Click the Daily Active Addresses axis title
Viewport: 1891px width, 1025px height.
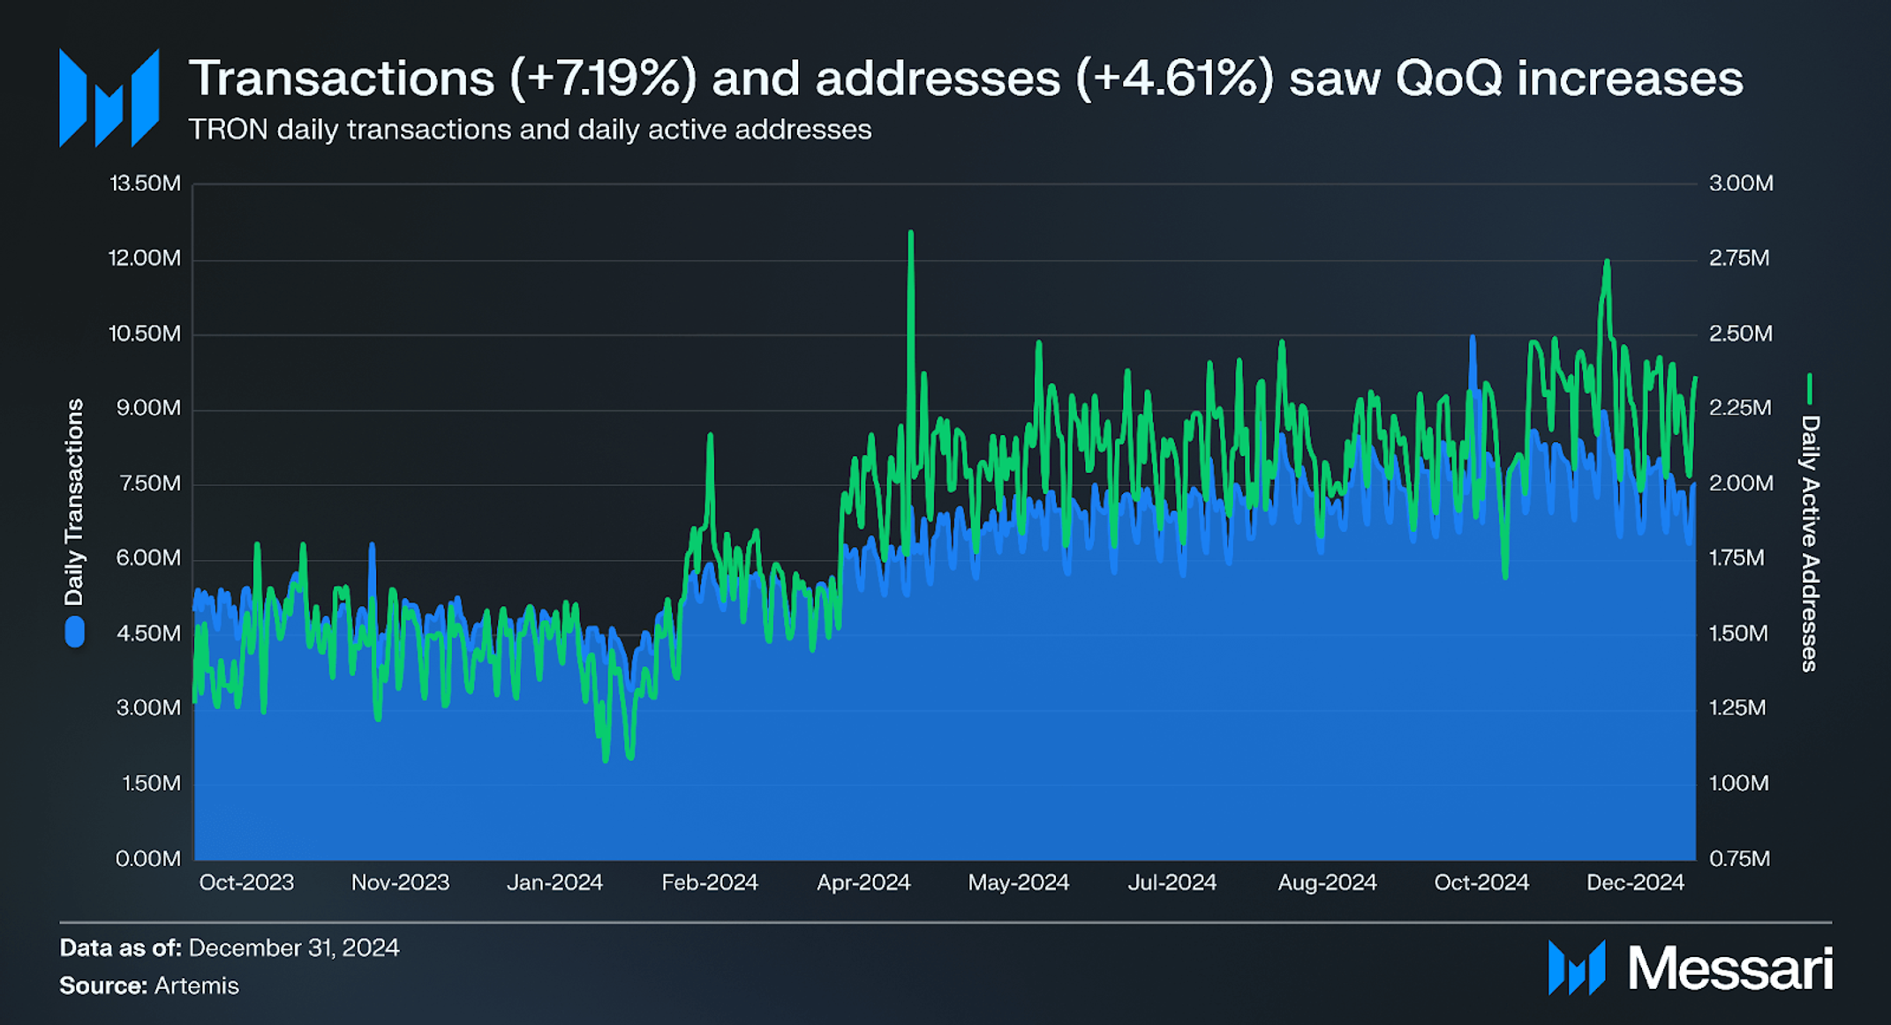(1810, 543)
